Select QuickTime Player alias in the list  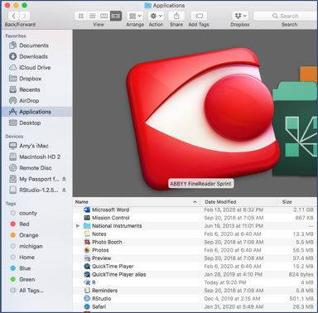coord(195,274)
